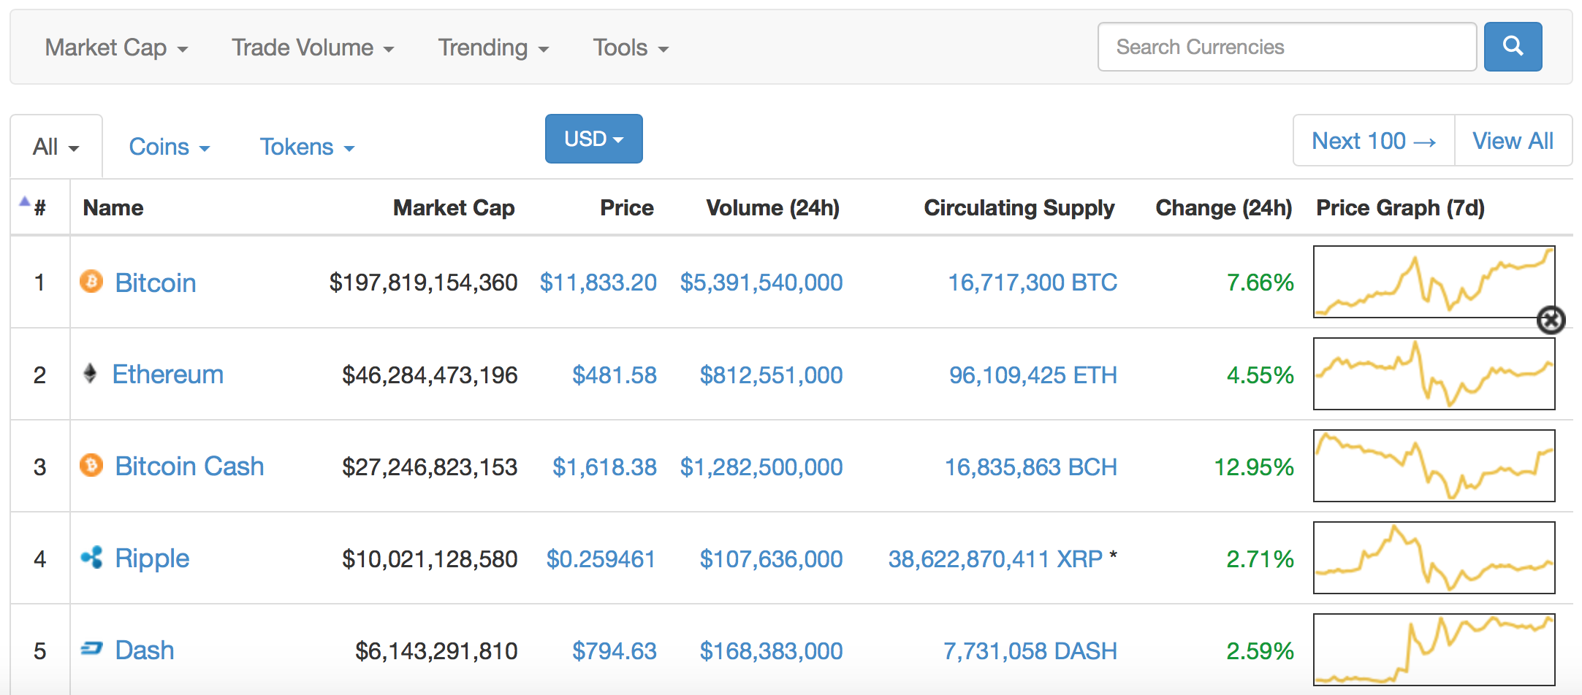Sort by Change (24h) column header
The width and height of the screenshot is (1582, 695).
coord(1224,208)
